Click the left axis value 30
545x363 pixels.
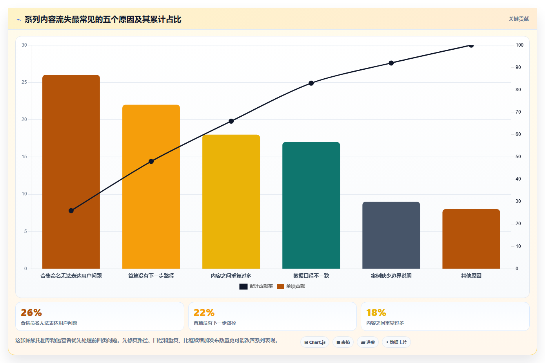click(24, 45)
